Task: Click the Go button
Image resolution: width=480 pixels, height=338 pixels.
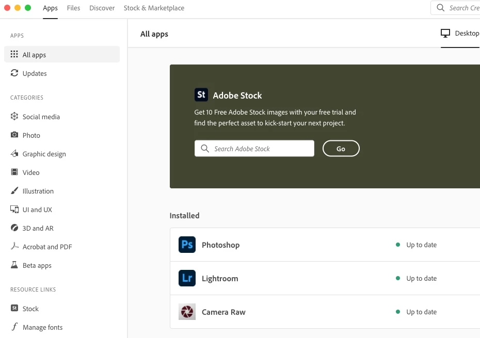Action: [x=341, y=149]
